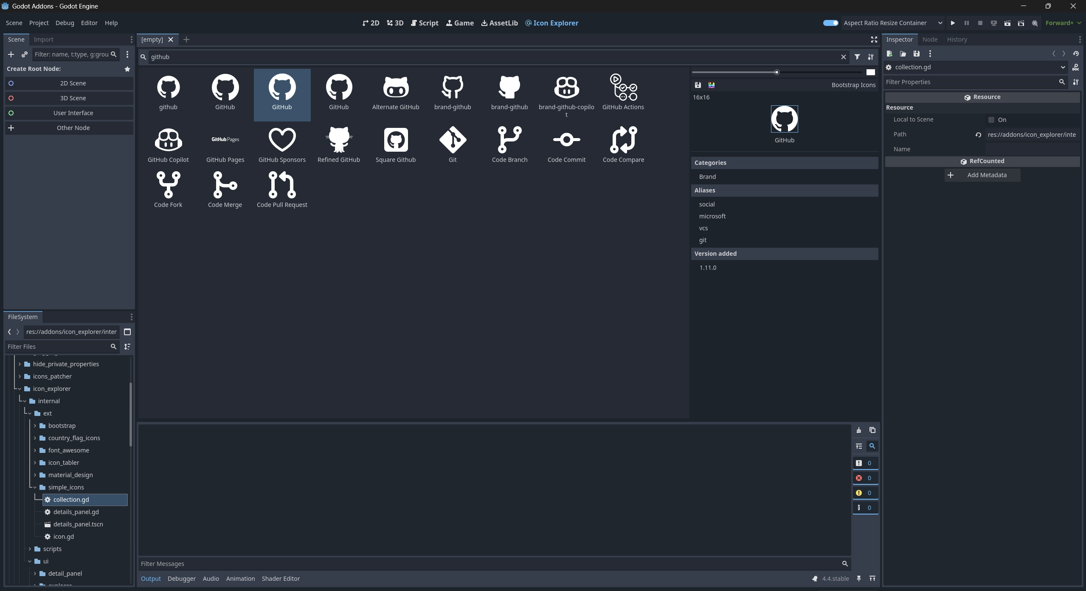
Task: Expand the bootstrap folder
Action: pos(35,426)
